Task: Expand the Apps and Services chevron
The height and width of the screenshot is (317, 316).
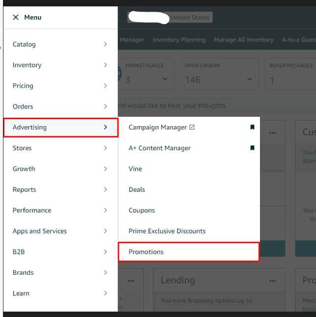Action: pos(106,231)
